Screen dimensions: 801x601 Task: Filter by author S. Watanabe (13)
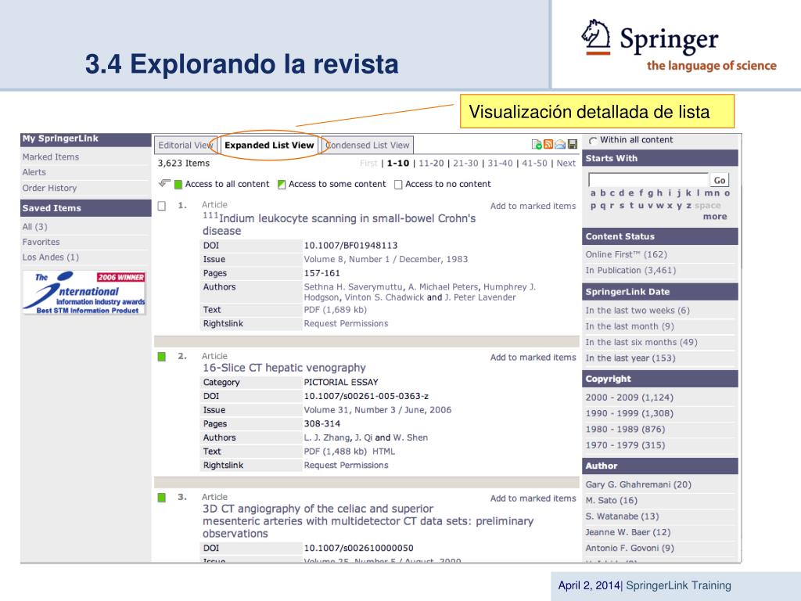coord(622,516)
